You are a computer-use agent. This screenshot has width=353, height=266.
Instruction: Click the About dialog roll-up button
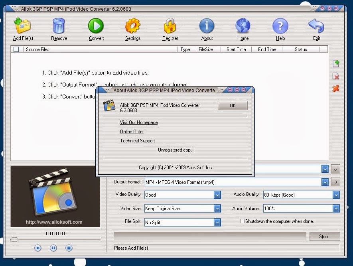coord(230,90)
